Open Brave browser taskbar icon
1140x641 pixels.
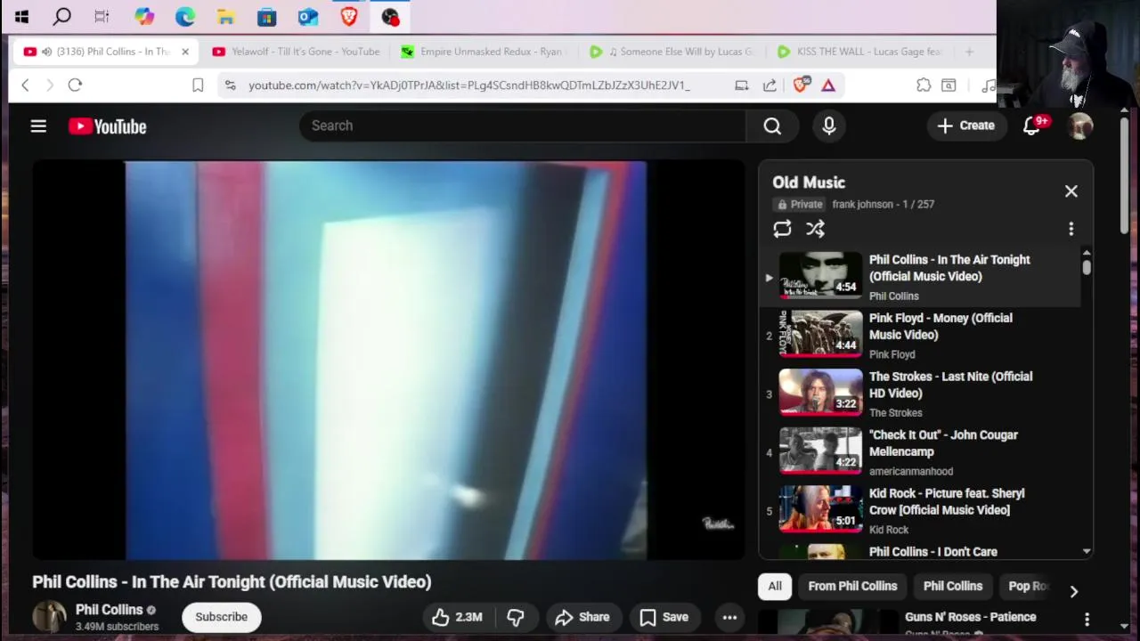348,16
